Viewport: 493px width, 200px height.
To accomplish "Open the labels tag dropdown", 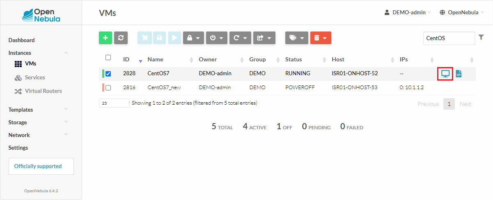I will [x=296, y=38].
